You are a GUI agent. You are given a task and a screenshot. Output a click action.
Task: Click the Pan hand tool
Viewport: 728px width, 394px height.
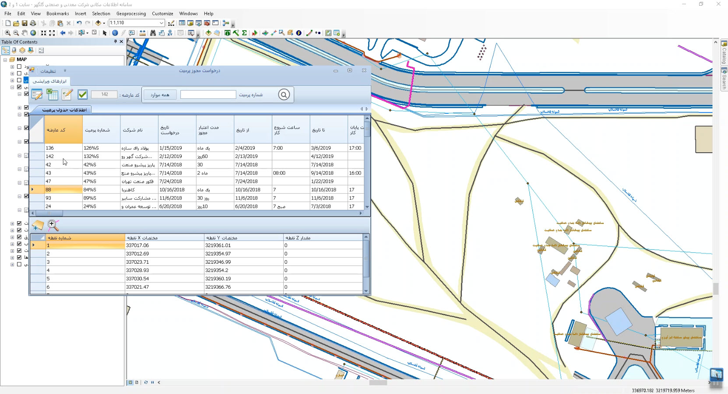click(25, 33)
